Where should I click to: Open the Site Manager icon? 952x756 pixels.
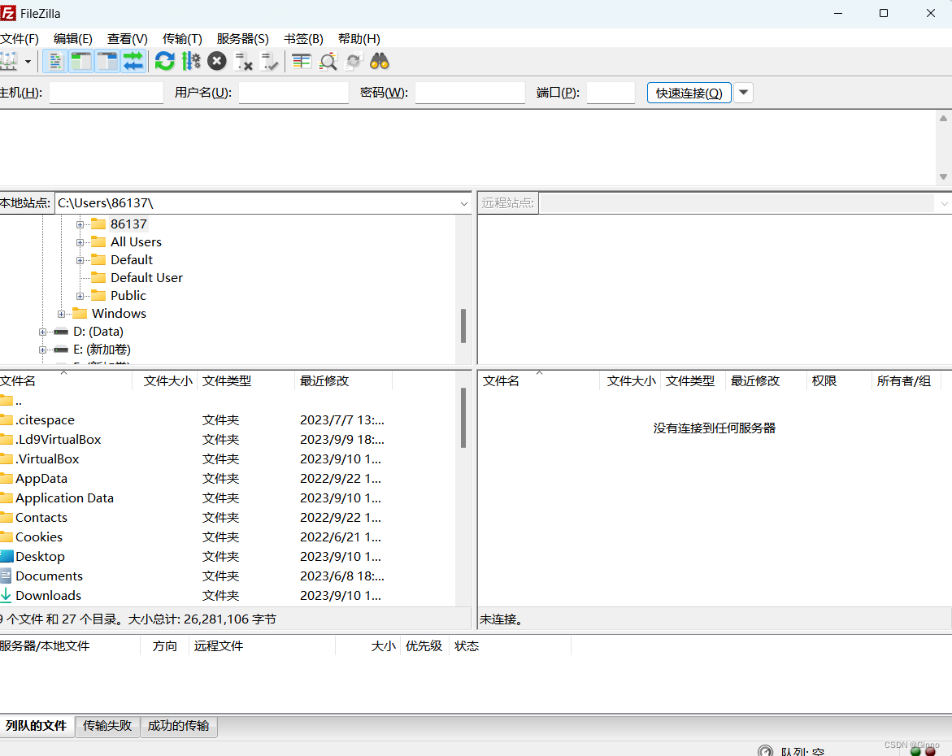point(8,61)
